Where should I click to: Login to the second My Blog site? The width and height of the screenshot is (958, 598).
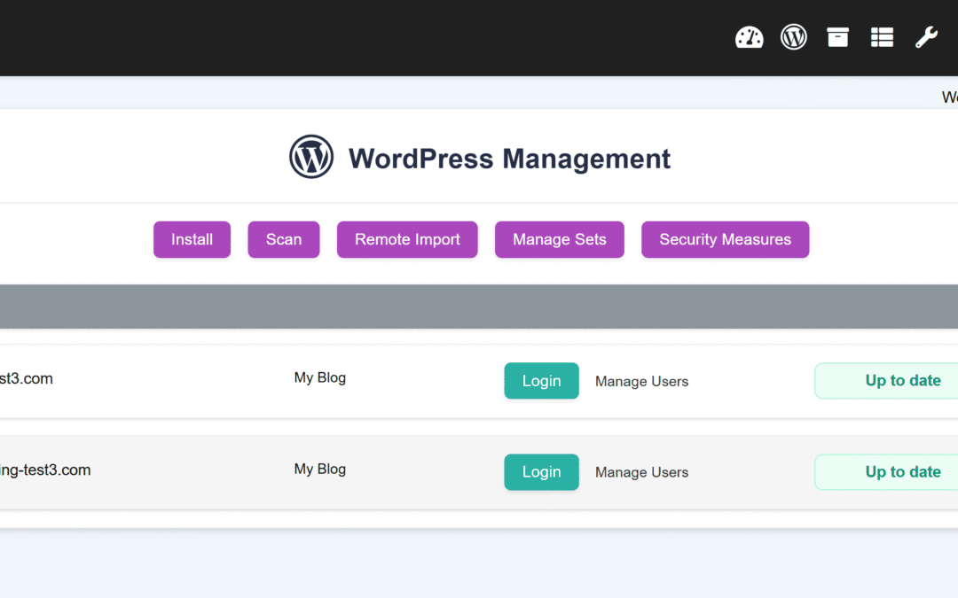point(541,471)
